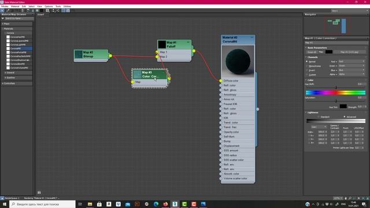The image size is (370, 208).
Task: Collapse the Materials group in browser
Action: 2,28
